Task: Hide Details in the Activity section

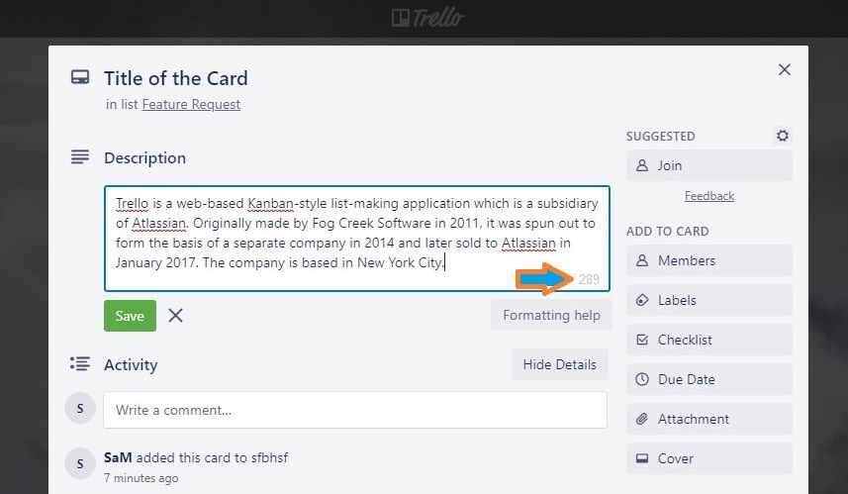Action: 560,364
